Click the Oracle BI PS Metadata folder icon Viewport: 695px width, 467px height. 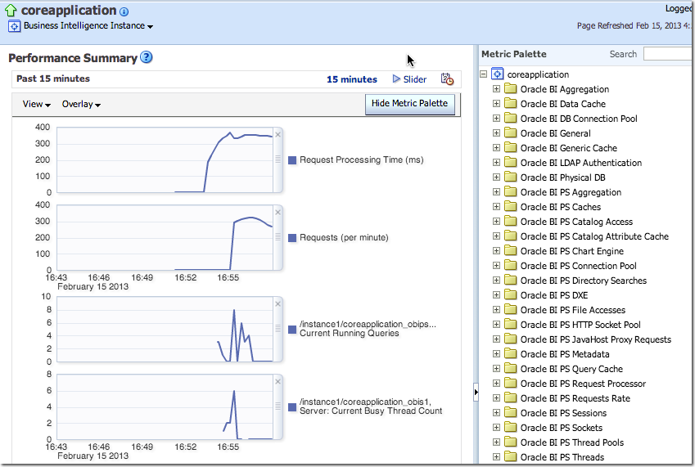point(511,353)
